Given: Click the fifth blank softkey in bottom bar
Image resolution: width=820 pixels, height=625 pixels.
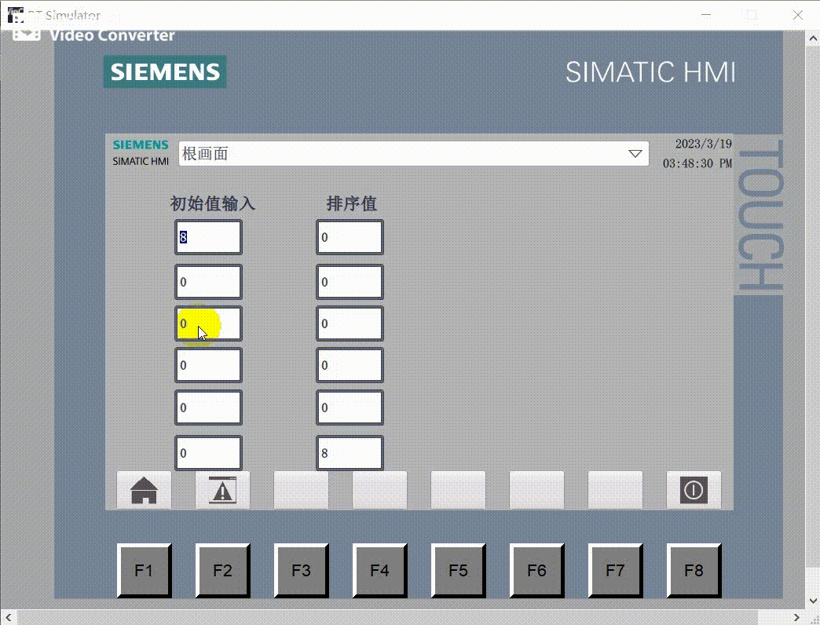Looking at the screenshot, I should pyautogui.click(x=458, y=490).
